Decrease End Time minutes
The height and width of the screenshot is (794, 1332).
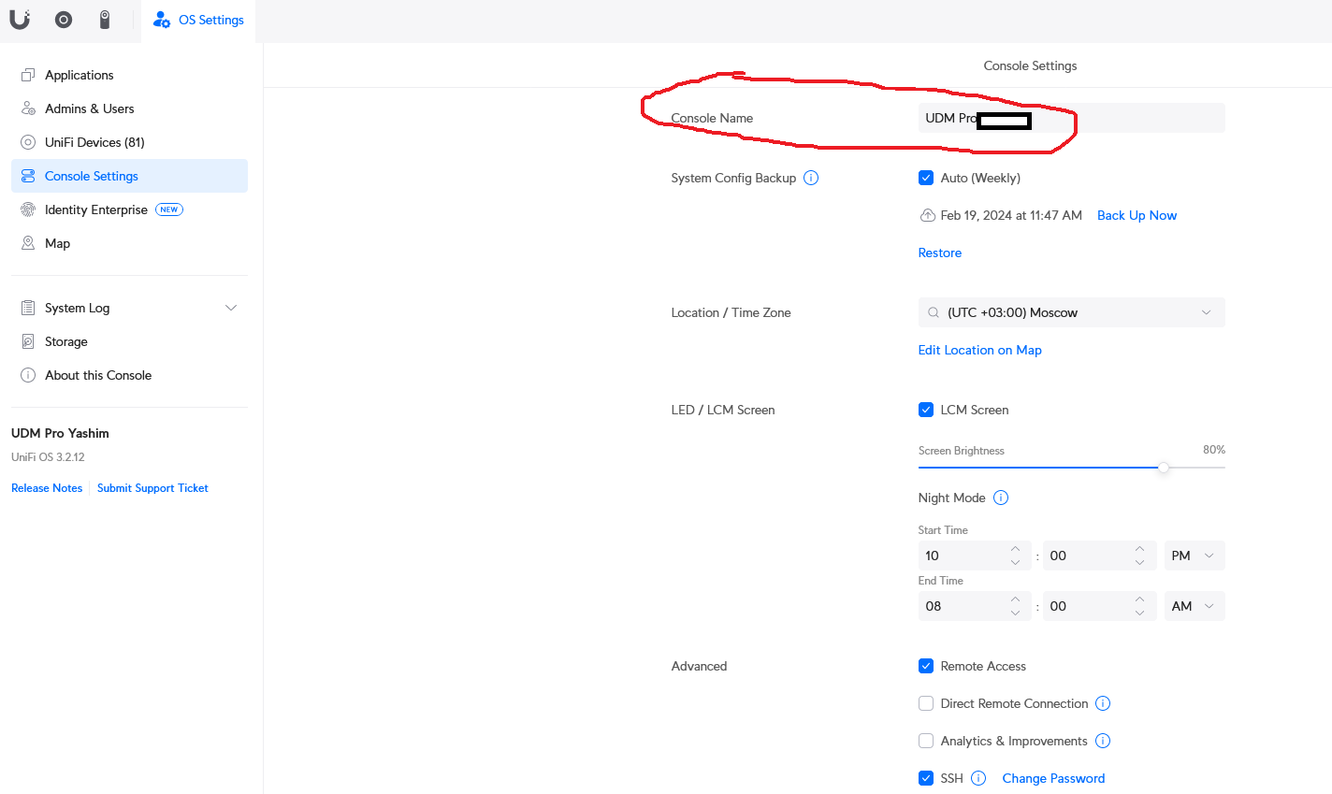pos(1139,613)
